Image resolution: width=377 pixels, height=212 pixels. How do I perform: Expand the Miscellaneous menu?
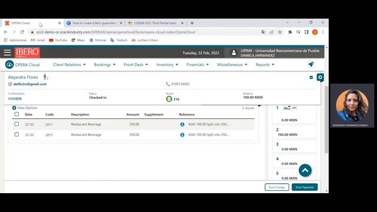[232, 64]
